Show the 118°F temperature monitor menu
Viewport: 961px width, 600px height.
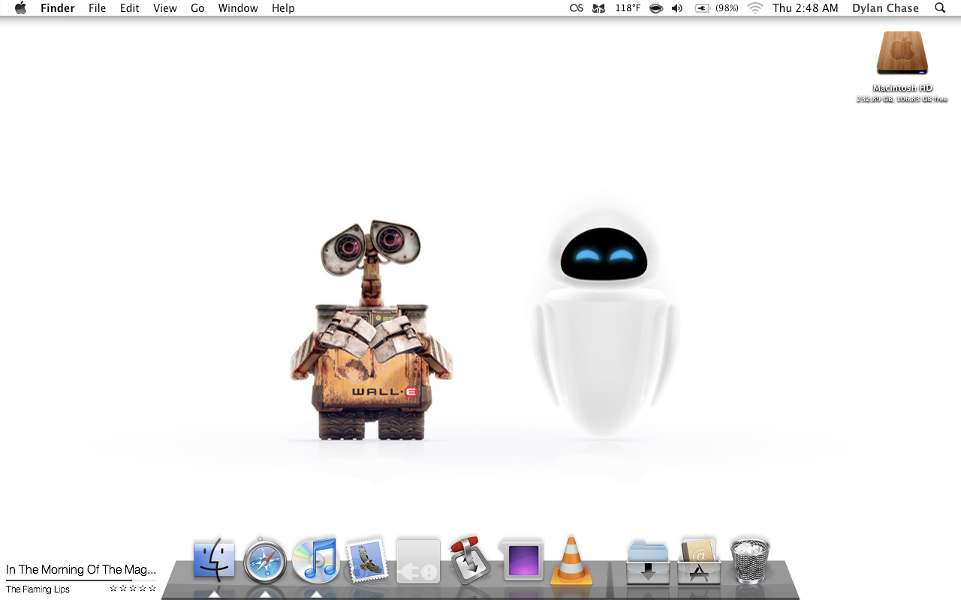pos(628,8)
